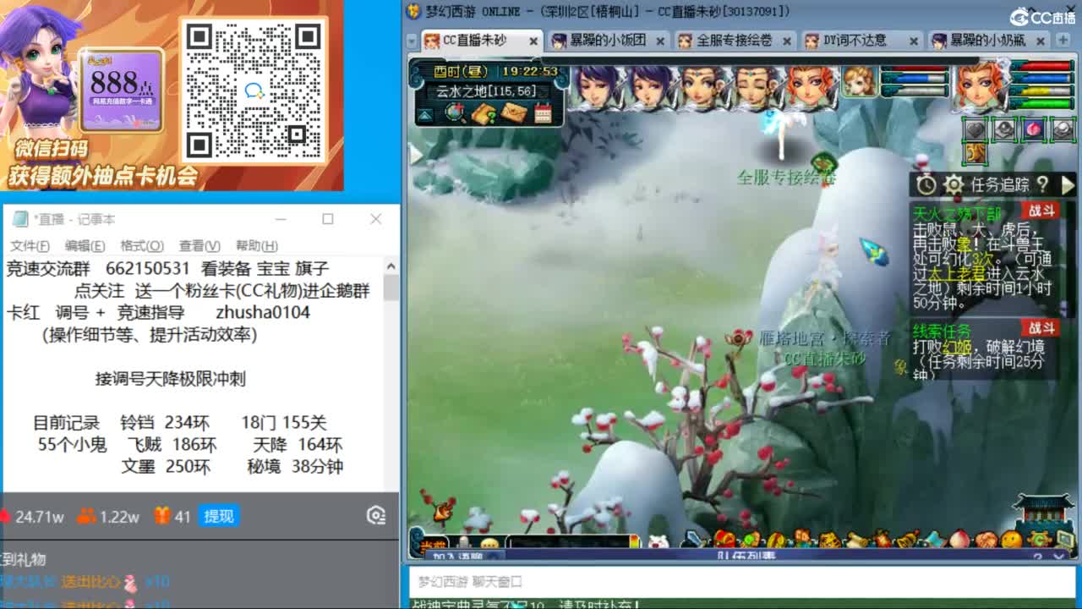Open the peach icon in bottom toolbar
This screenshot has width=1082, height=609.
pyautogui.click(x=959, y=539)
